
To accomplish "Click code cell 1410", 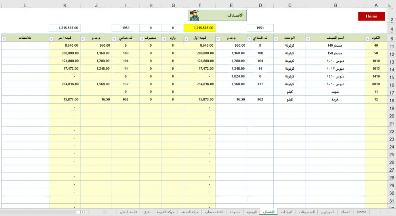I will coord(376,76).
